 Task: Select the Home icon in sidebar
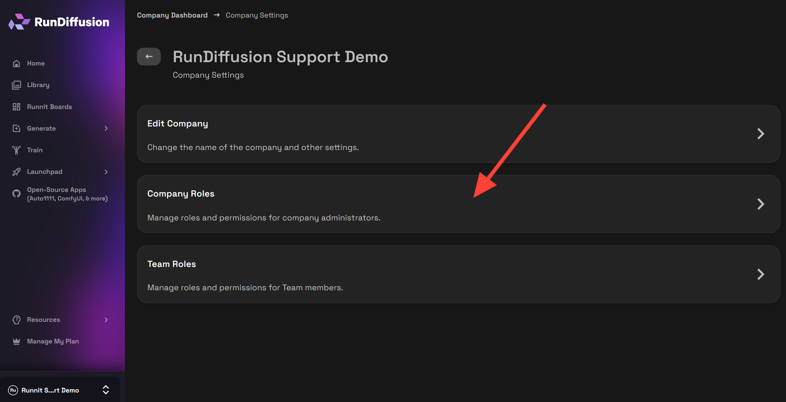pyautogui.click(x=16, y=63)
